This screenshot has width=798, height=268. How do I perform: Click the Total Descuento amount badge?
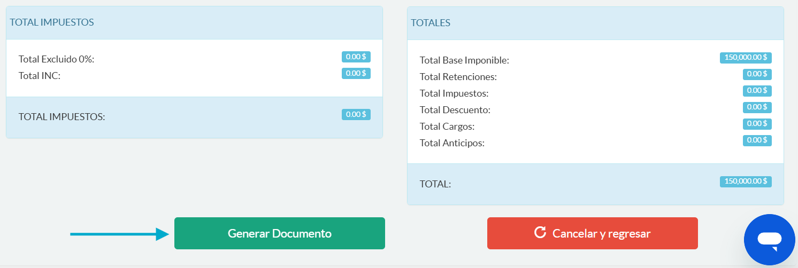click(x=757, y=107)
